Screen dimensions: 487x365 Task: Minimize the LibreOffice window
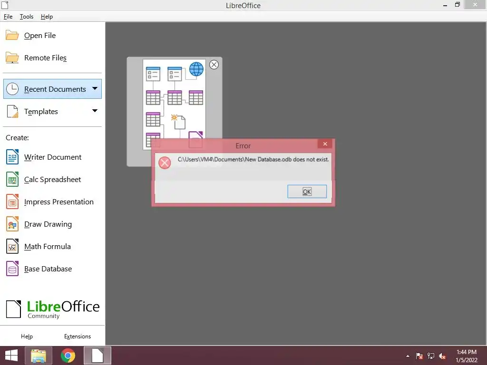click(x=445, y=5)
